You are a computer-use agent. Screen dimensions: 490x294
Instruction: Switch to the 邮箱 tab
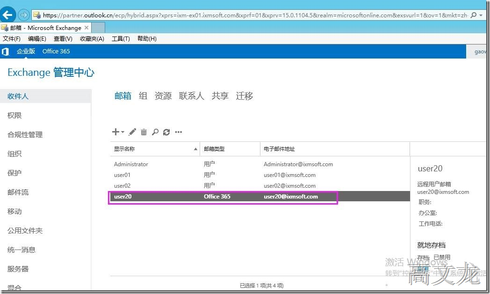123,96
